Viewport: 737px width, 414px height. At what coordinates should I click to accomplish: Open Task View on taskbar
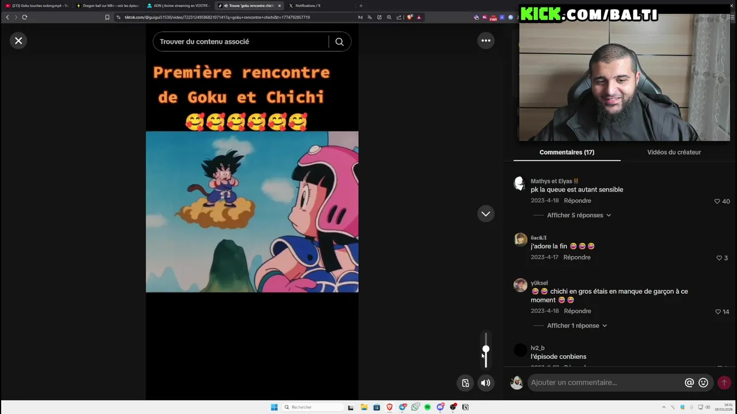click(x=351, y=407)
